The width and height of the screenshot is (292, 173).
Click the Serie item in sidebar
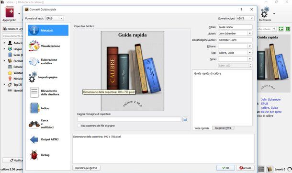[x=18, y=55]
